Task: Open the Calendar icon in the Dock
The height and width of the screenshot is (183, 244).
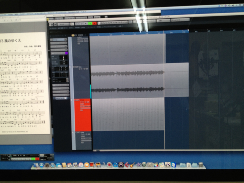Action: pos(70,165)
